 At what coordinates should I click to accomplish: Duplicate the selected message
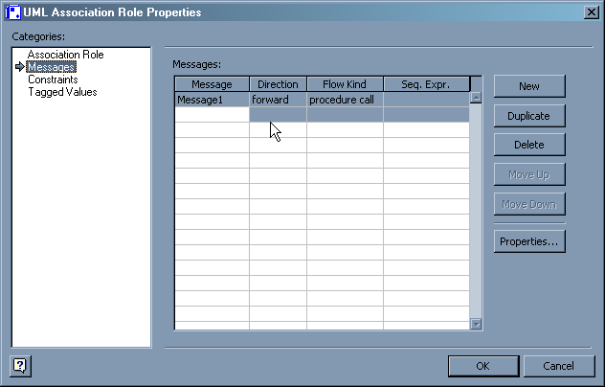point(528,116)
